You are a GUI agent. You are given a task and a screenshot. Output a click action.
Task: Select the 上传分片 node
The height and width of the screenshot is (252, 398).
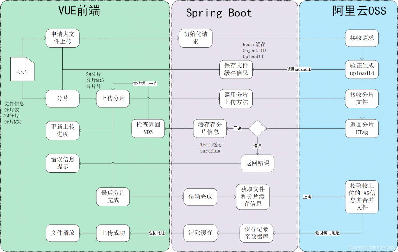113,99
